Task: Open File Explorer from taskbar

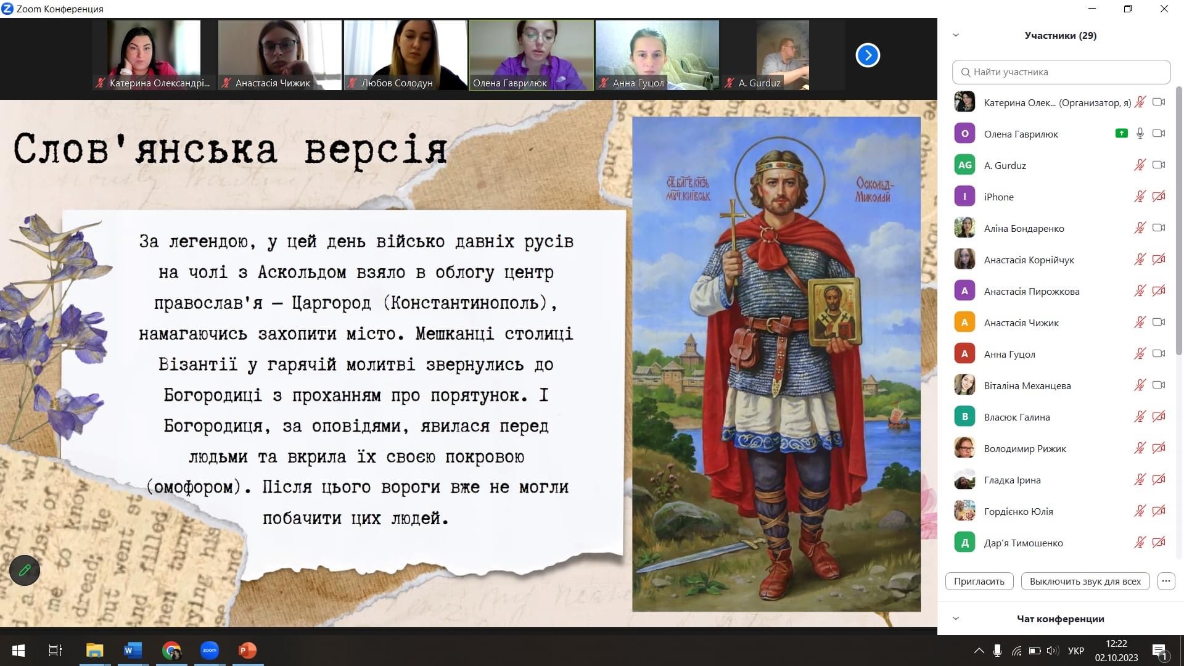Action: pos(94,650)
